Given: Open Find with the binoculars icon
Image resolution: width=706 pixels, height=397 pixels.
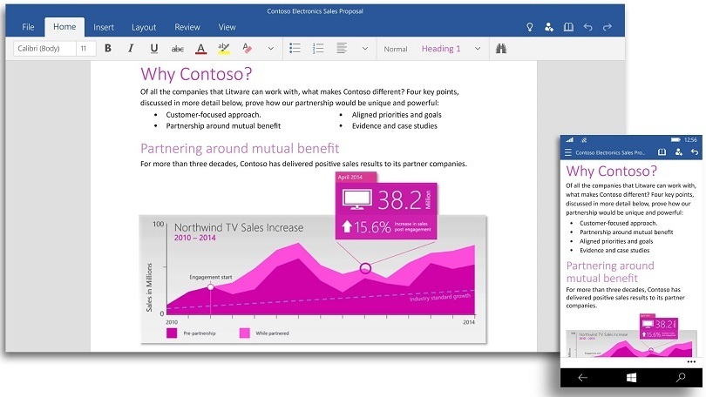Looking at the screenshot, I should (x=501, y=49).
